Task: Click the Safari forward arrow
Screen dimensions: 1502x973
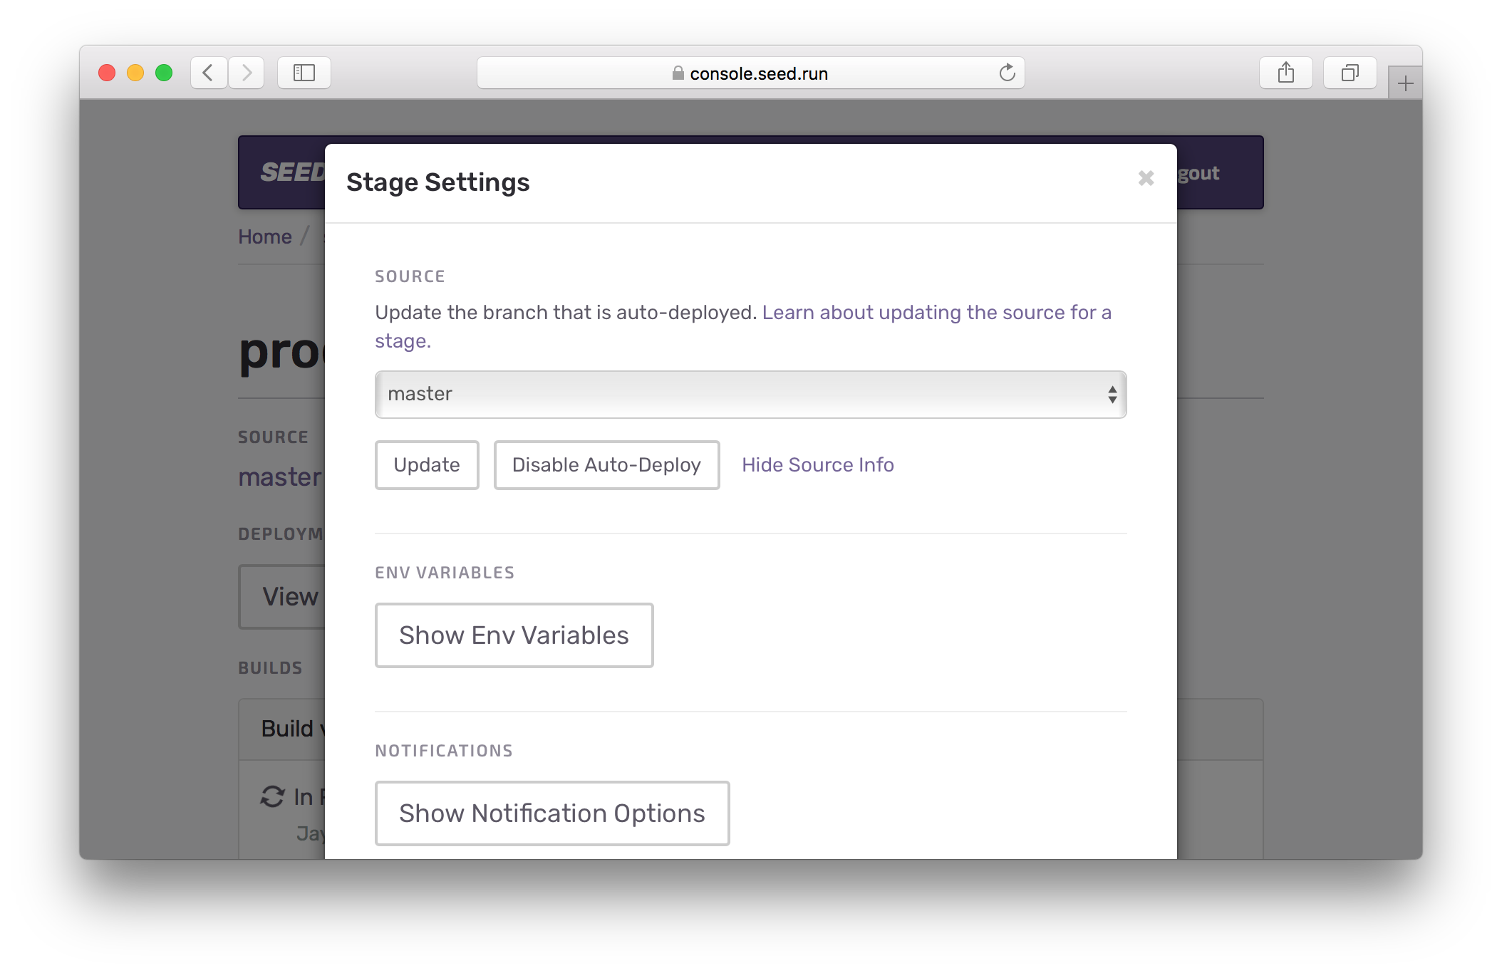Action: pos(247,73)
